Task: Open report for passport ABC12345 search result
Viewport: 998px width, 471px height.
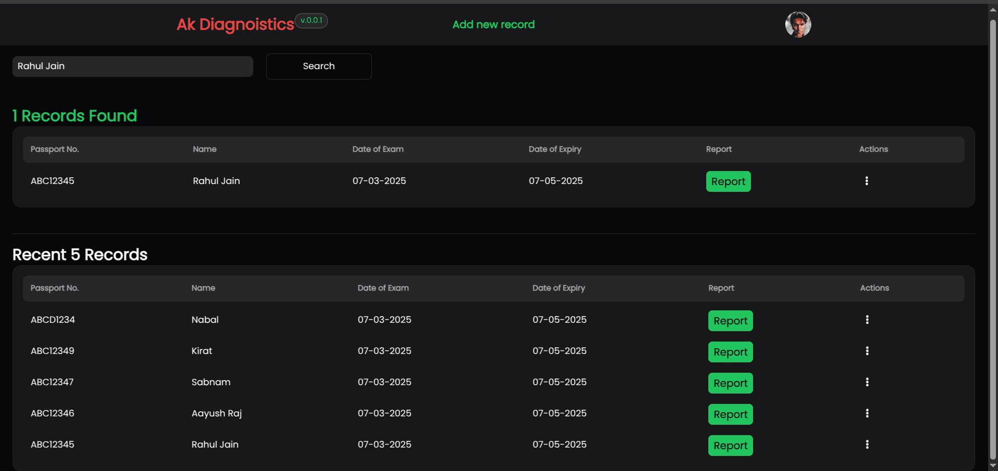Action: [x=728, y=181]
